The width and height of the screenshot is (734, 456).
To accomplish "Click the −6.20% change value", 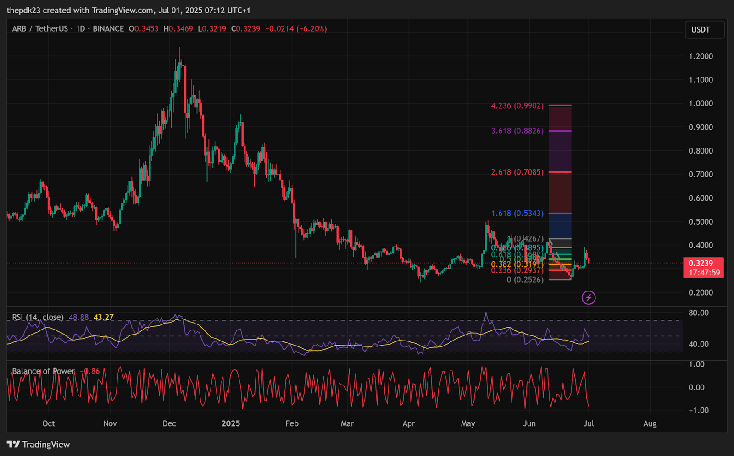I will (x=310, y=28).
